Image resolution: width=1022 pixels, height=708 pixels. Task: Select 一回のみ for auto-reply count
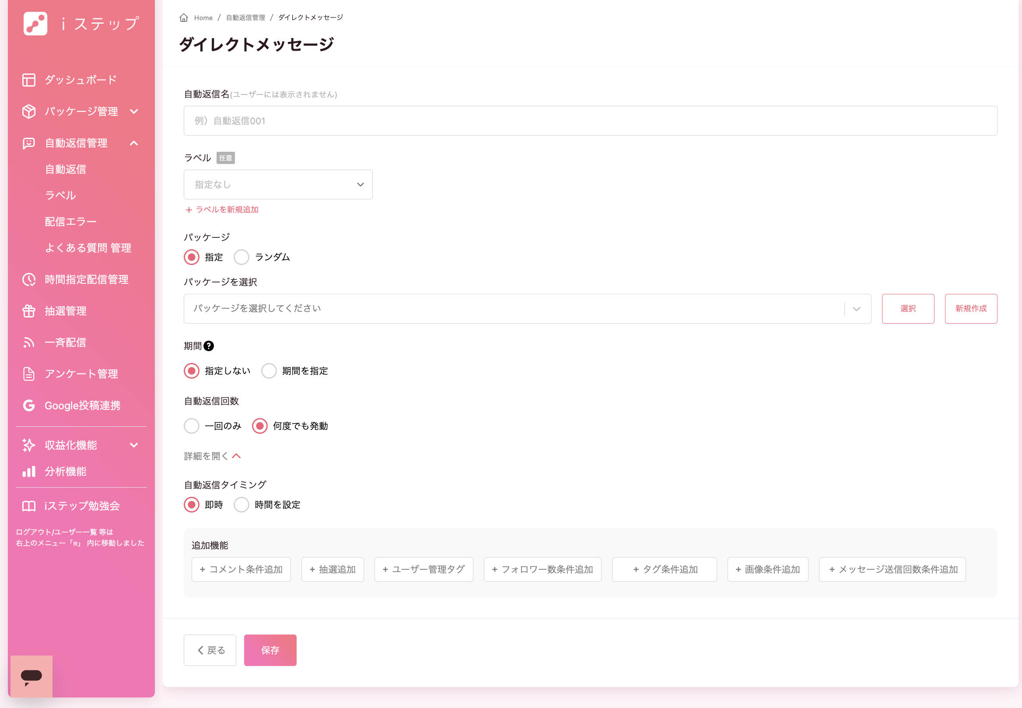tap(192, 426)
